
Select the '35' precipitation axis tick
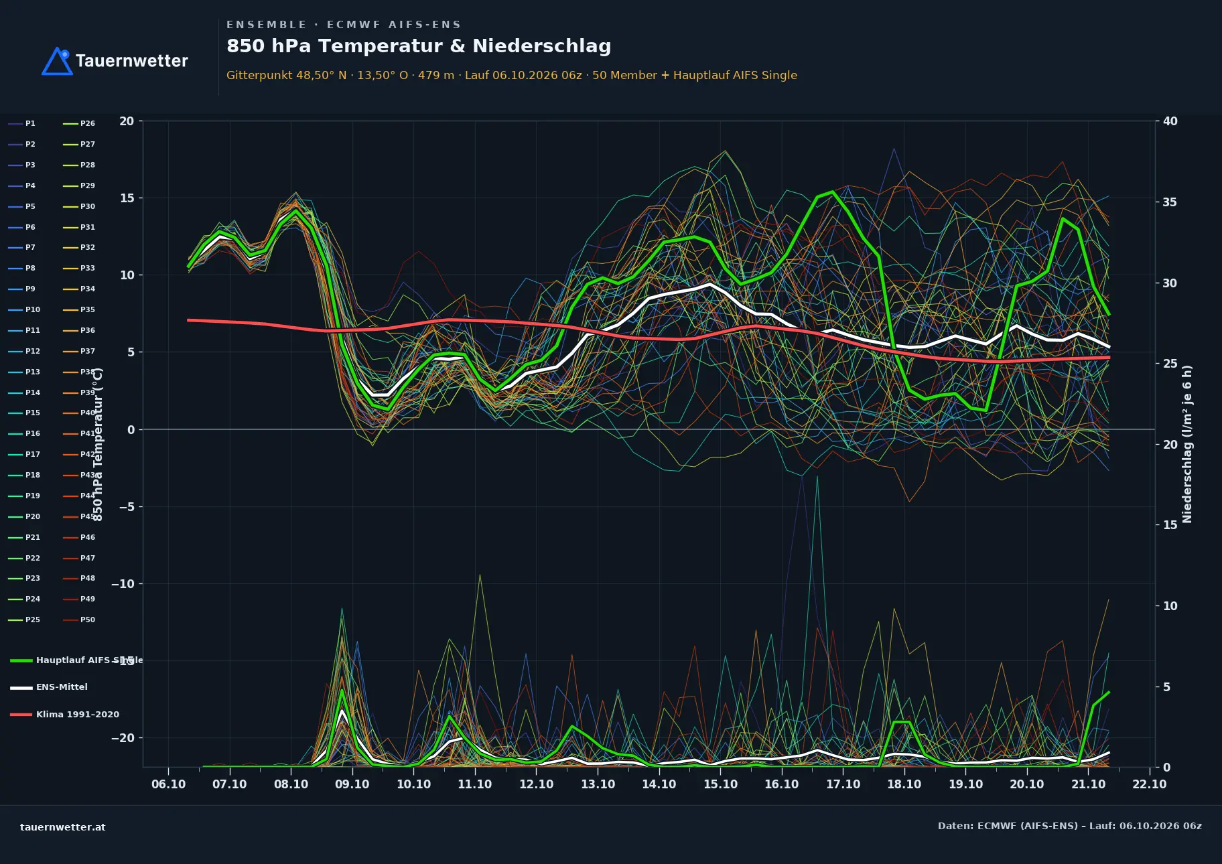tap(1170, 202)
